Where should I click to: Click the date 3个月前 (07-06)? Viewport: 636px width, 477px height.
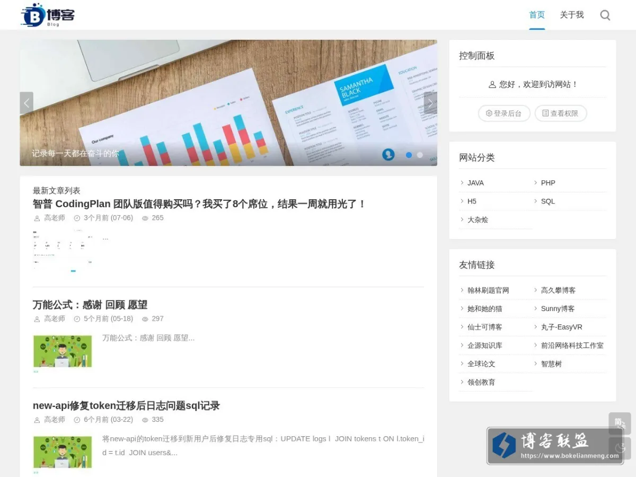108,218
